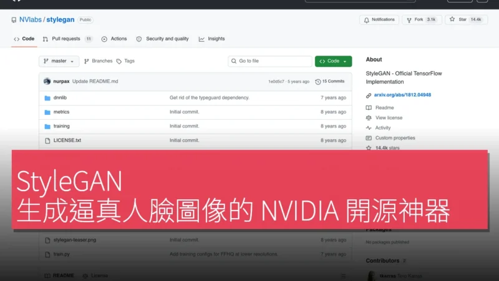The height and width of the screenshot is (281, 499).
Task: Switch to the Pull requests tab
Action: pyautogui.click(x=67, y=39)
